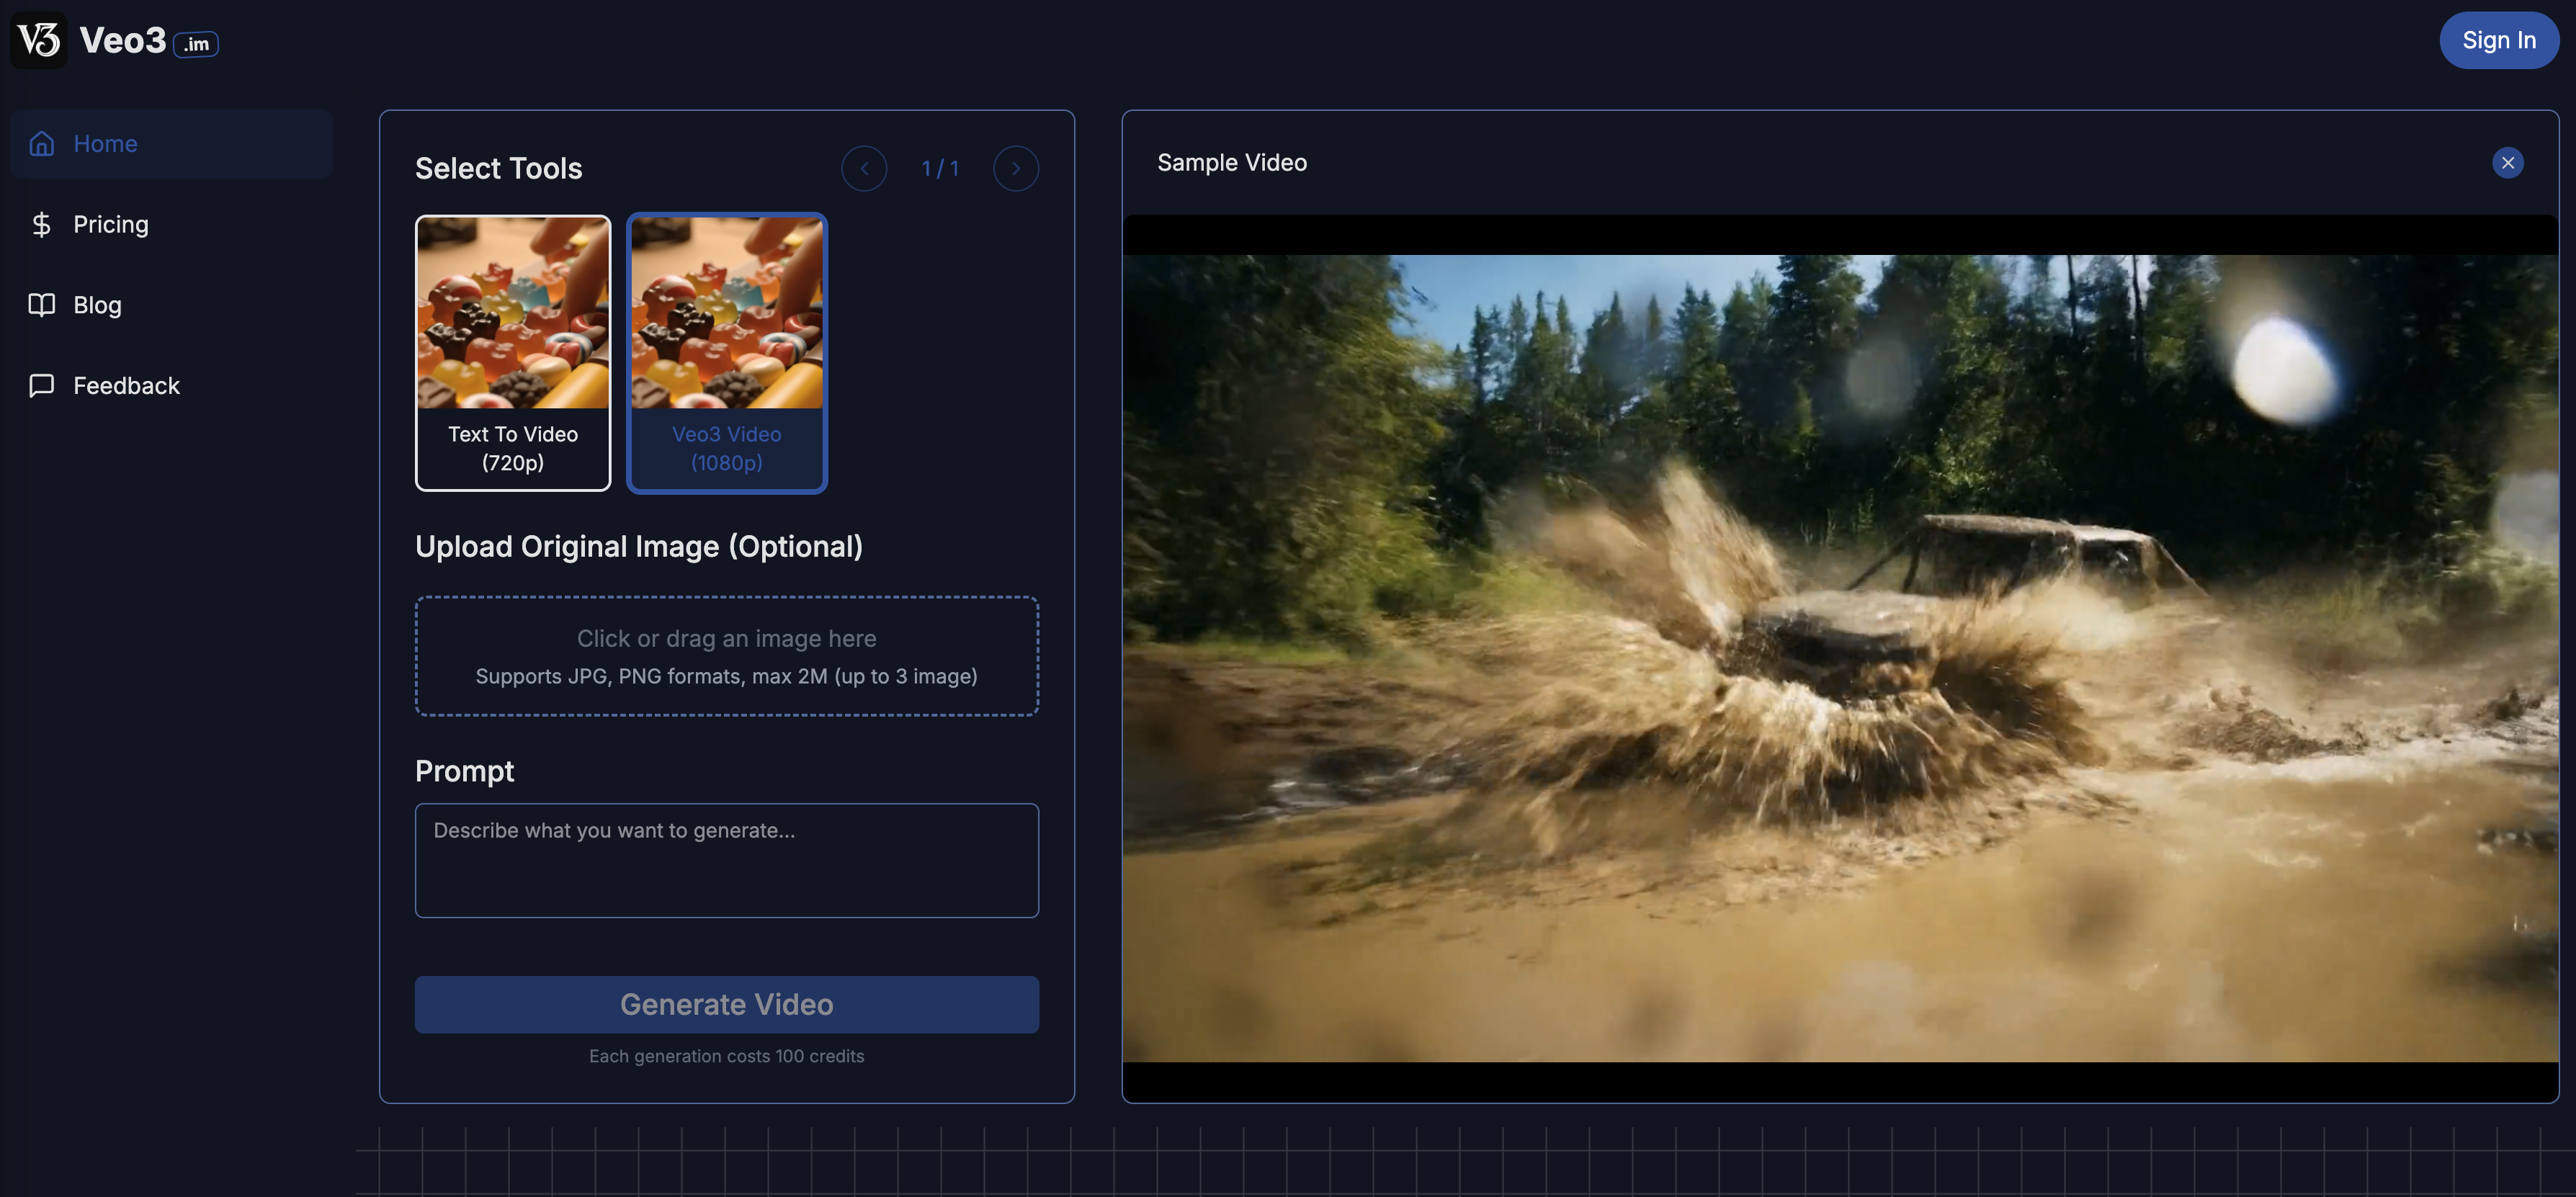Click the Pricing dollar sign icon
The width and height of the screenshot is (2576, 1197).
point(41,224)
